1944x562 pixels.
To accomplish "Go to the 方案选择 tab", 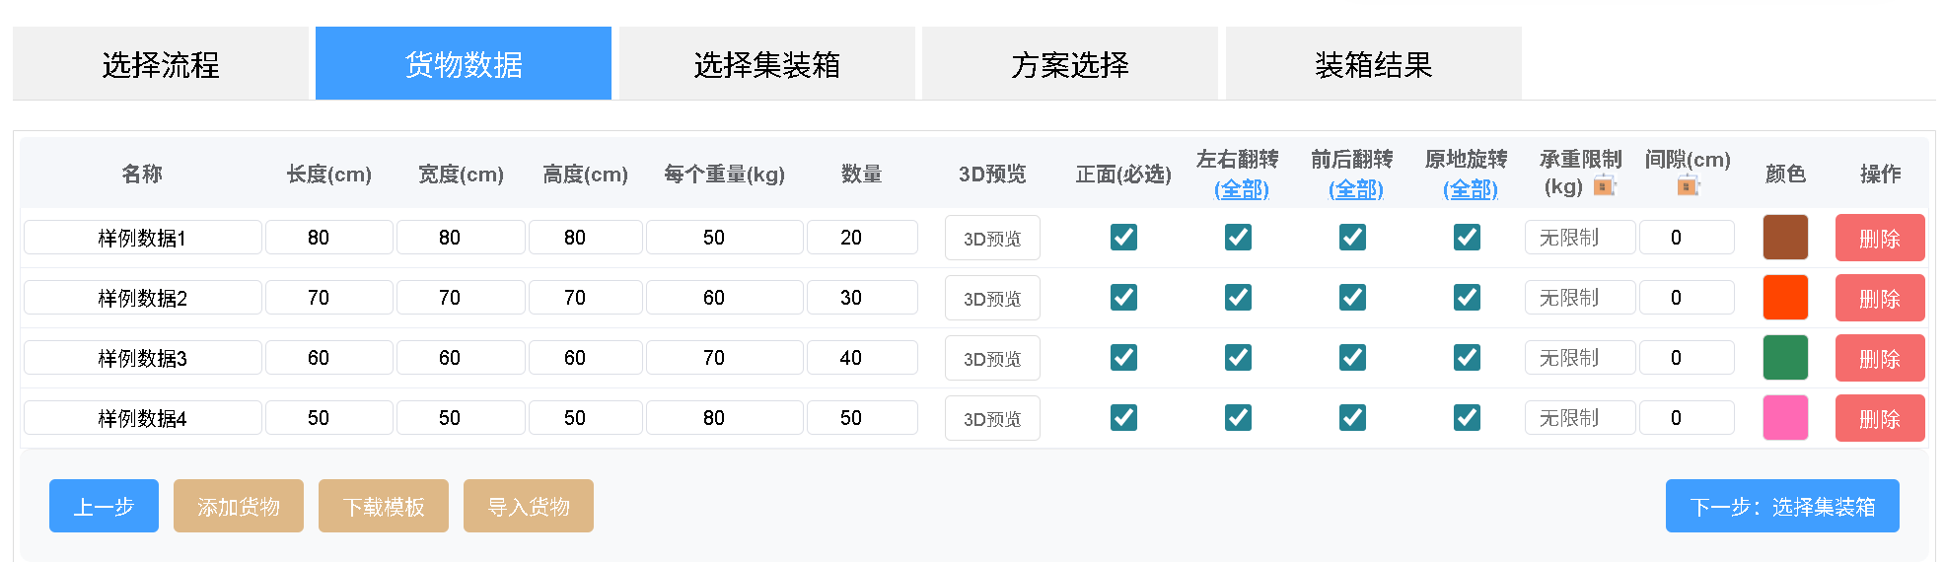I will pos(1070,63).
